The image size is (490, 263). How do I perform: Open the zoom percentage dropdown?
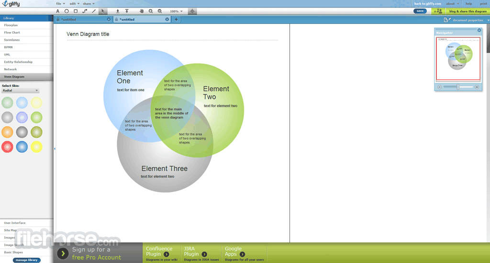click(x=176, y=11)
